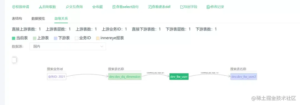This screenshot has height=105, width=300.
Task: Click the magnifier icon beside 交互查询
Action: [x=67, y=7]
